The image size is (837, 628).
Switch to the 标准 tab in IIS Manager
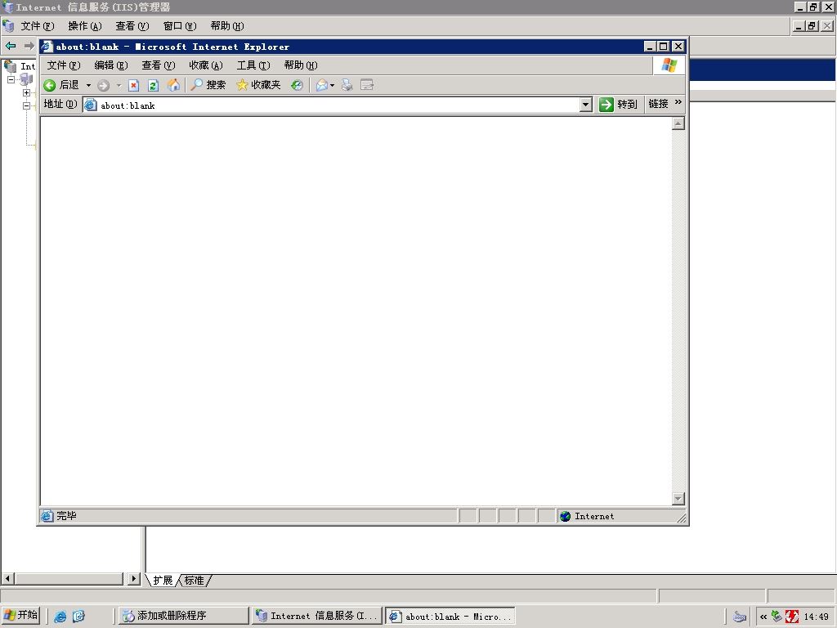(x=194, y=580)
